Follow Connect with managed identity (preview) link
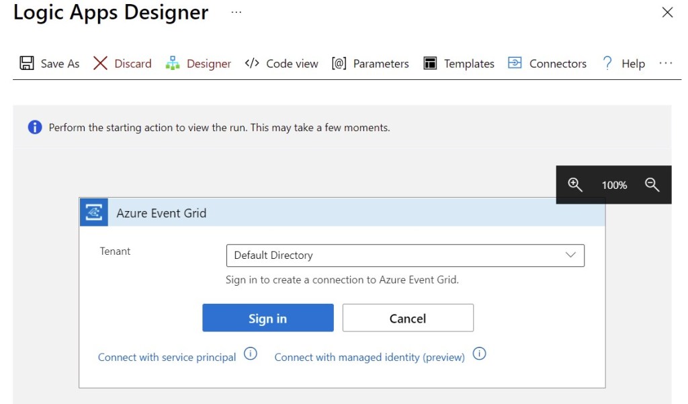Screen dimensions: 688x404 point(370,358)
